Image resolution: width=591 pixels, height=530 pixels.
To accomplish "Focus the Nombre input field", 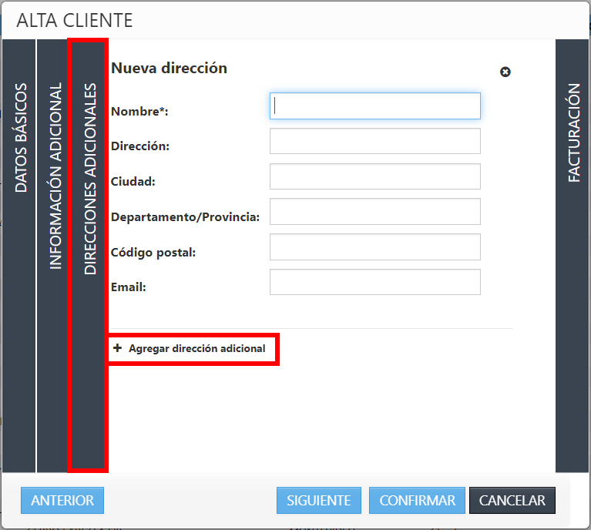I will tap(374, 106).
